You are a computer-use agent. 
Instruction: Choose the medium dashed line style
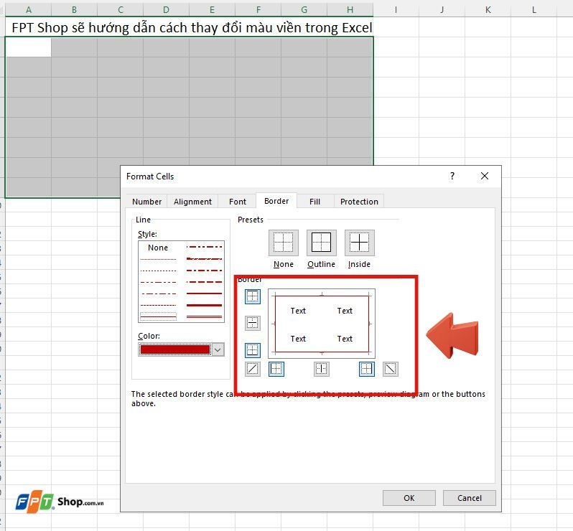204,282
